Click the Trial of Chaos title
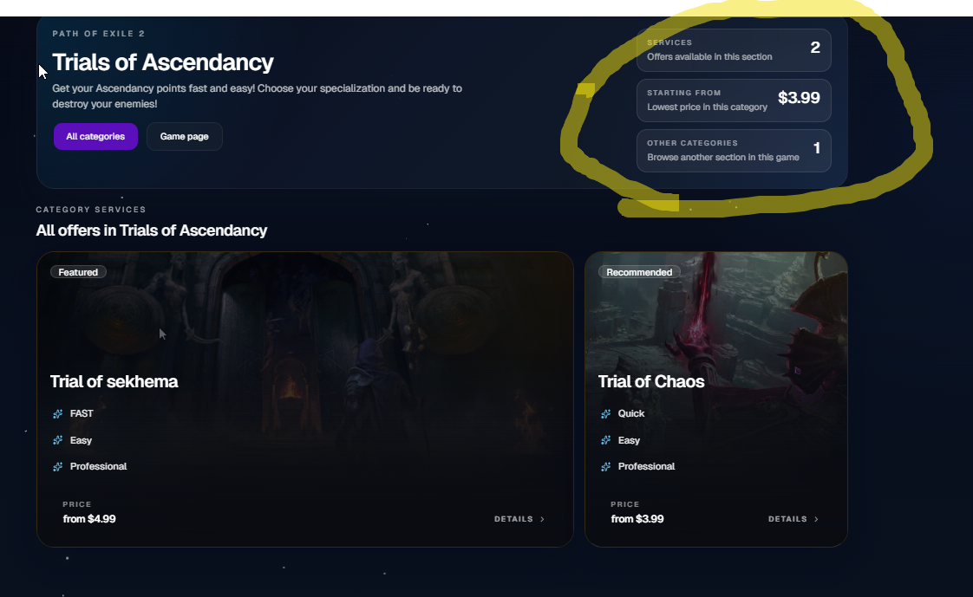Viewport: 973px width, 597px height. pyautogui.click(x=651, y=381)
